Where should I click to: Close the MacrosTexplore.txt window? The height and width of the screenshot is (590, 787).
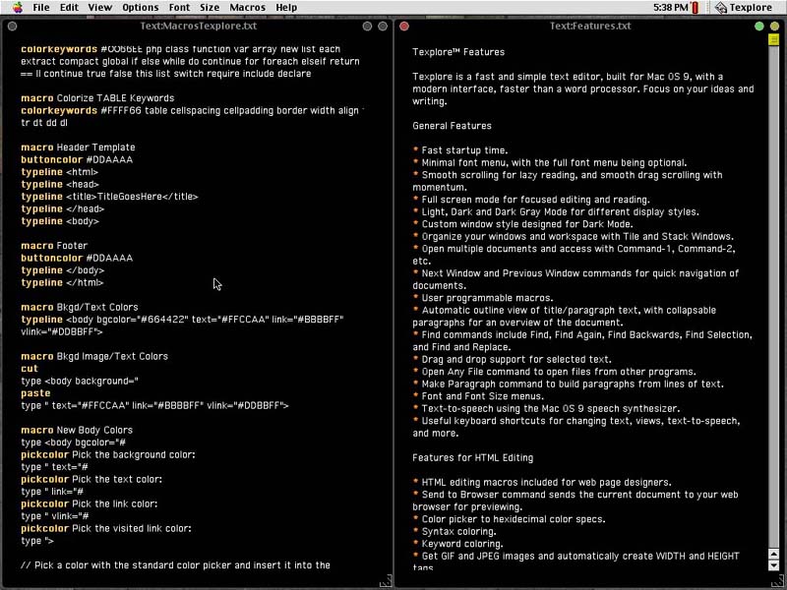tap(13, 27)
